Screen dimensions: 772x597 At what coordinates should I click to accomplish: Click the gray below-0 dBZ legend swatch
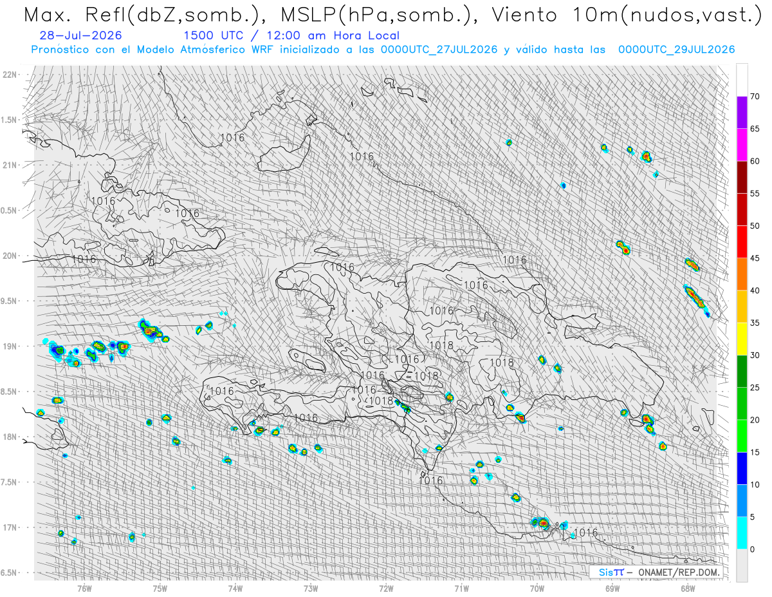[742, 565]
